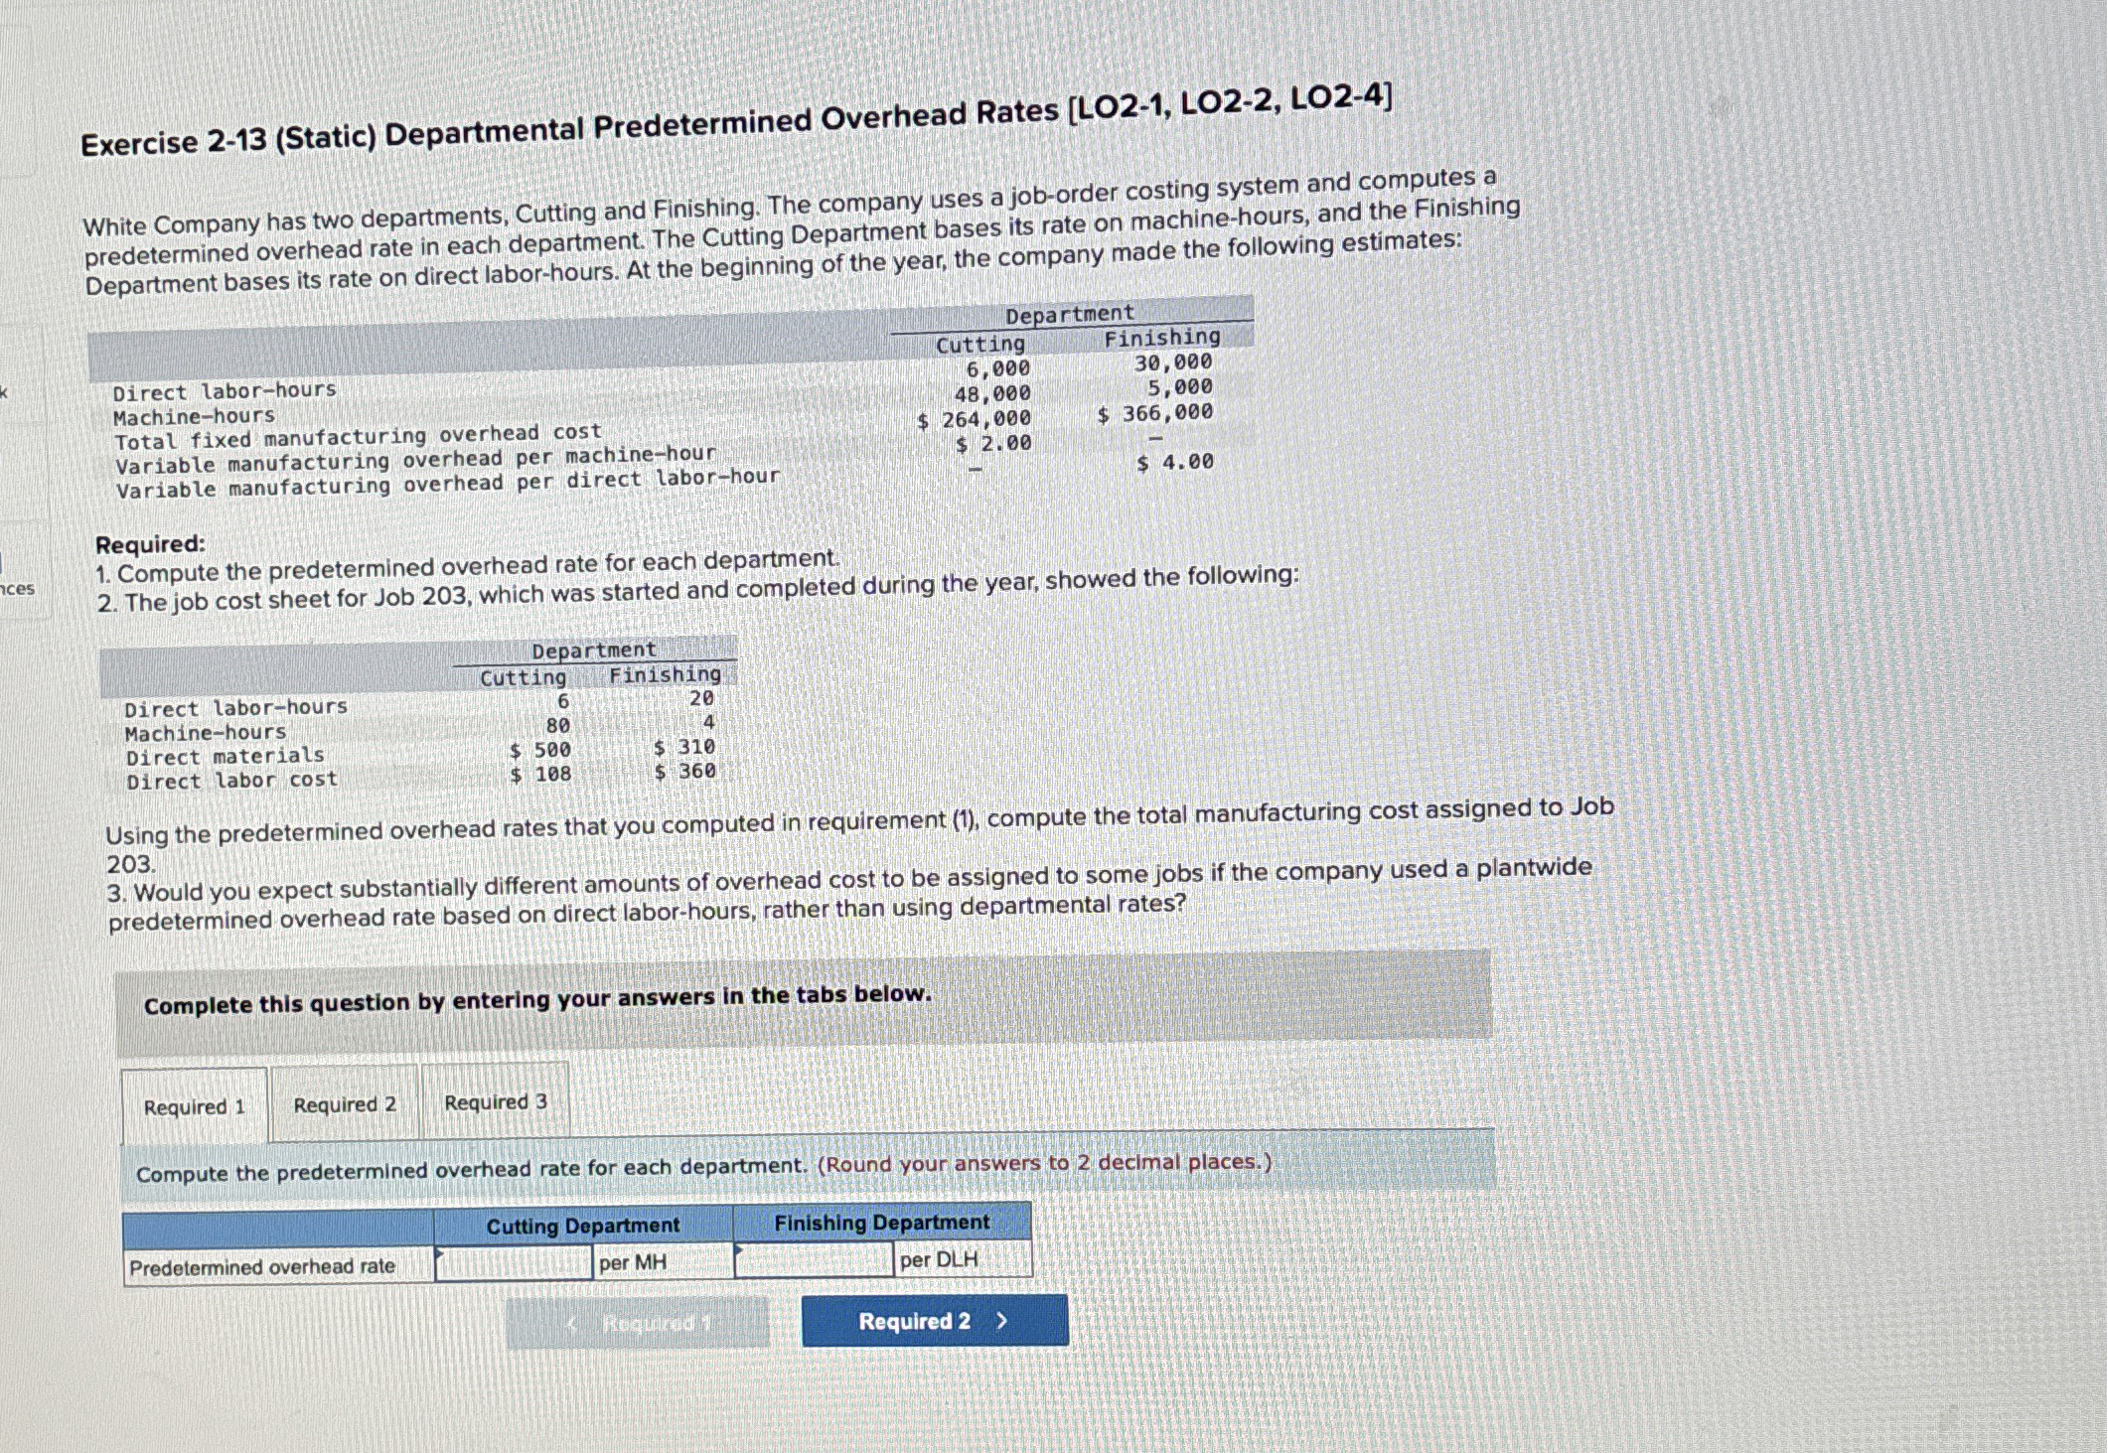Select the 'Predetermined overhead rate' row label
This screenshot has height=1453, width=2108.
(262, 1266)
